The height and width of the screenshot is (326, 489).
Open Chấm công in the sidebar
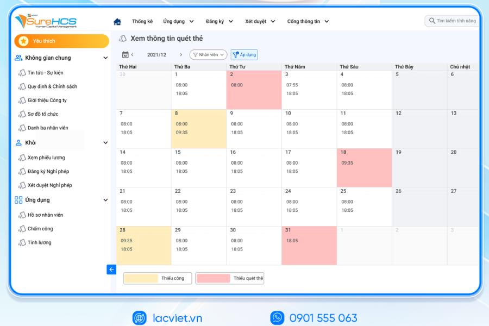pos(40,229)
